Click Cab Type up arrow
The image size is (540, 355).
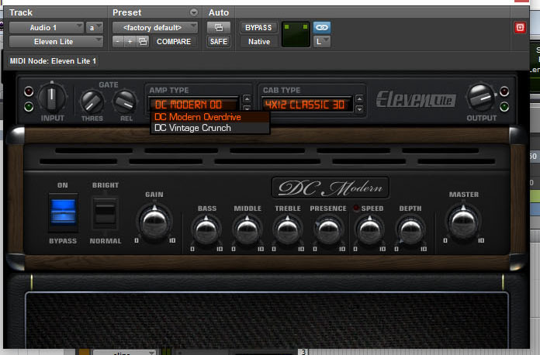tap(359, 99)
